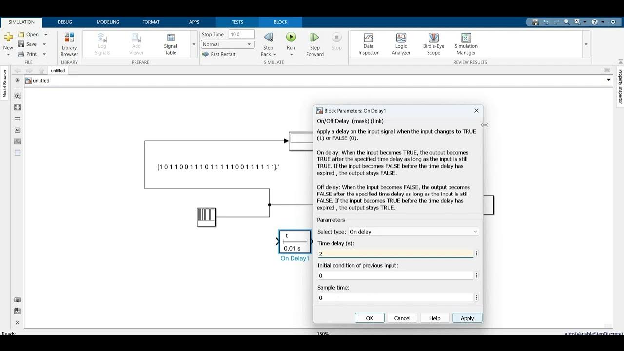Image resolution: width=624 pixels, height=351 pixels.
Task: Expand the Step Back options arrow
Action: pyautogui.click(x=274, y=55)
